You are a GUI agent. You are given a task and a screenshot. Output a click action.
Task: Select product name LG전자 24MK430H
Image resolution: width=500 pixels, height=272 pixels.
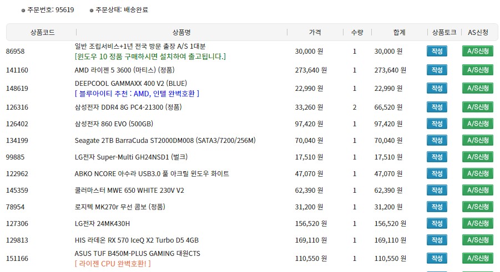tap(102, 223)
